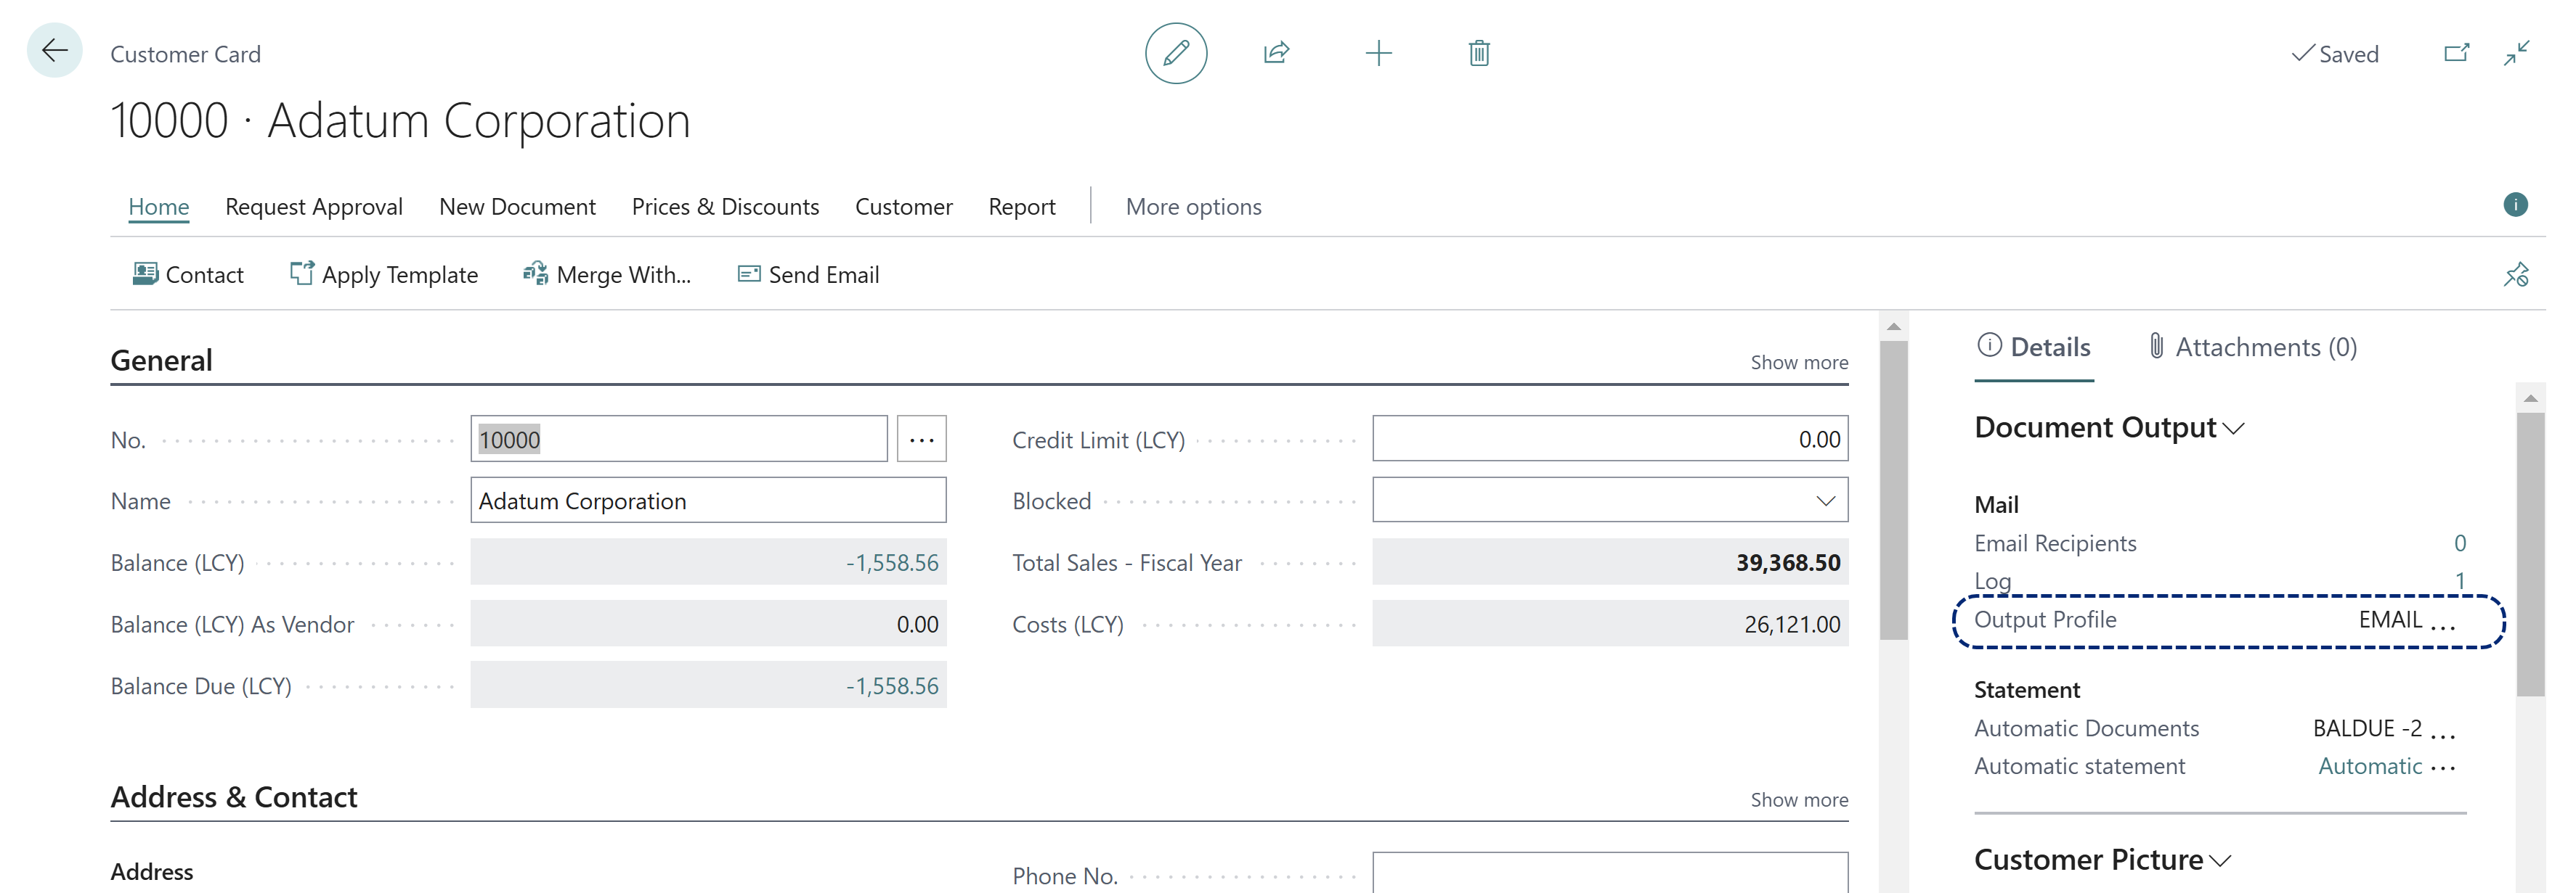Collapse the page with arrows icon
Viewport: 2576px width, 893px height.
pos(2517,53)
